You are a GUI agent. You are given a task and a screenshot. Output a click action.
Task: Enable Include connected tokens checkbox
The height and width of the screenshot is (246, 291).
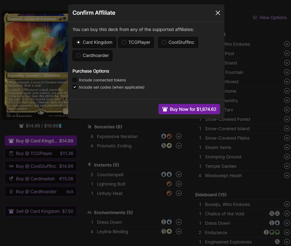tap(75, 80)
